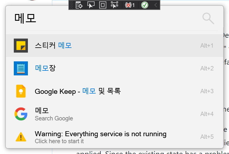Grab the dotted handle of debug toolbar

point(71,5)
